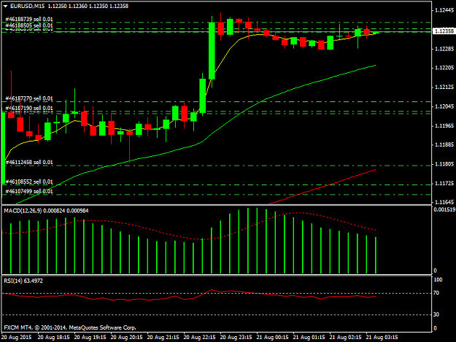Screen dimensions: 456x342
Task: Click the 21 Aug 00:15 time label
Action: (x=272, y=338)
